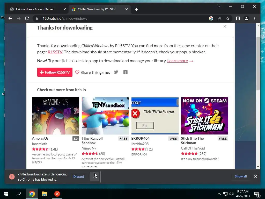Show all downloads
Viewport: 265px width, 199px height.
pyautogui.click(x=241, y=176)
